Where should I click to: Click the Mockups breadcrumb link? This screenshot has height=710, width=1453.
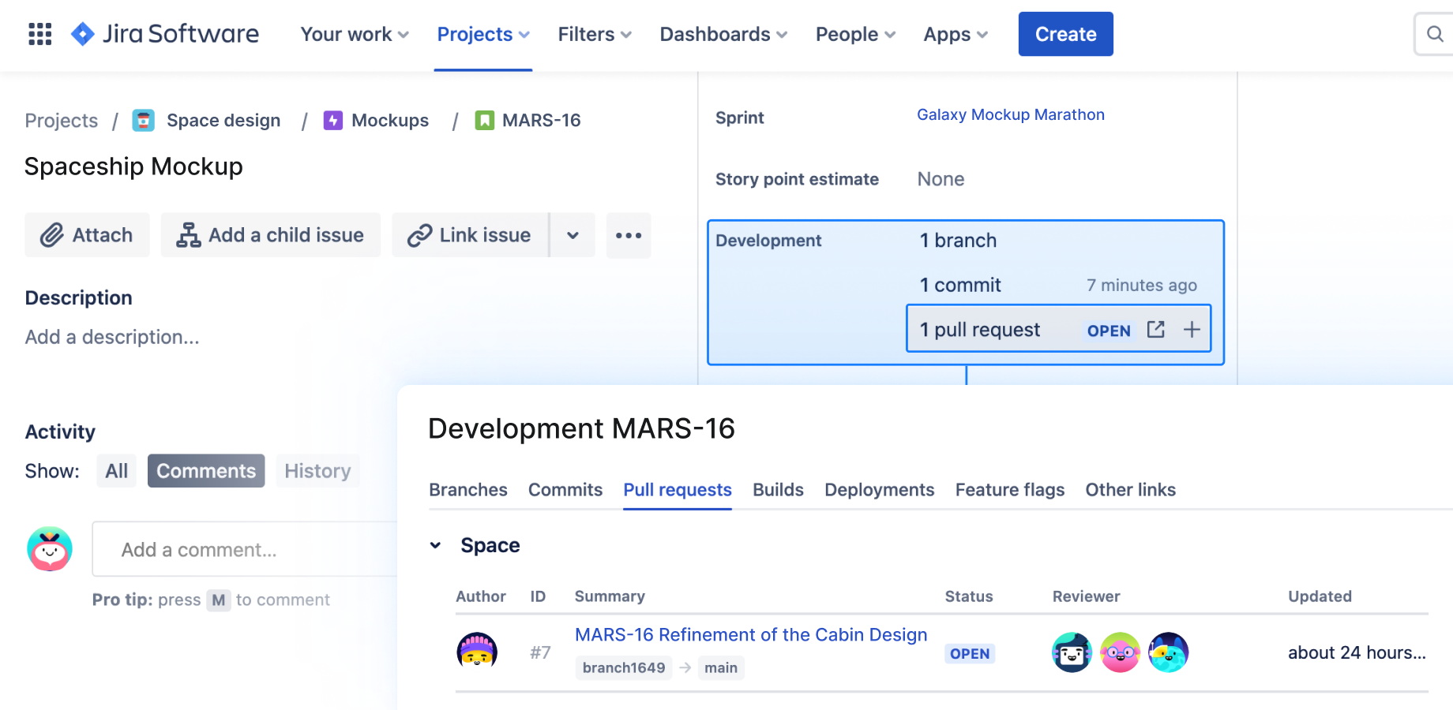[x=390, y=121]
